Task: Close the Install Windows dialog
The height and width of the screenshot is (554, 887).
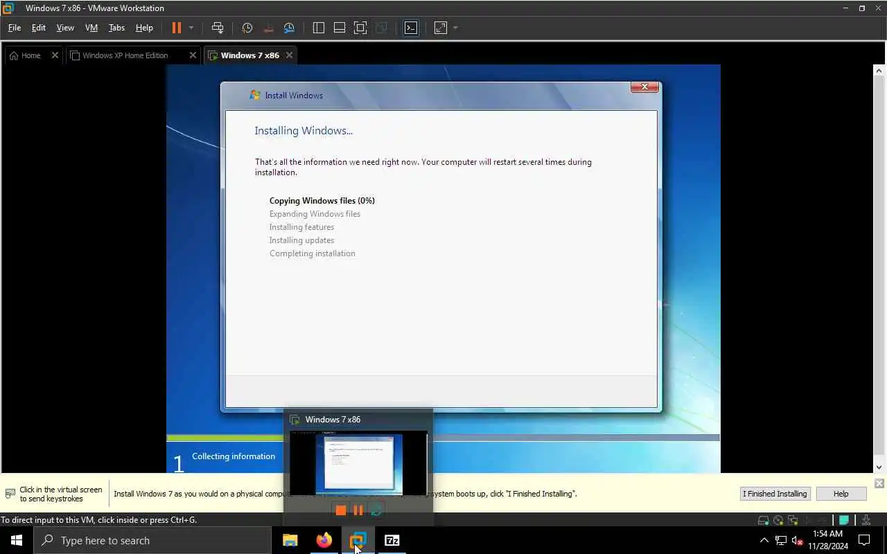Action: [644, 87]
